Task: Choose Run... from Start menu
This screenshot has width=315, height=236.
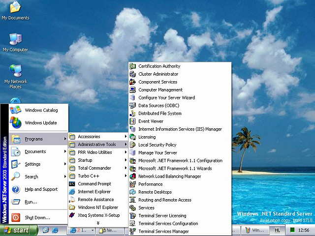Action: [x=38, y=202]
